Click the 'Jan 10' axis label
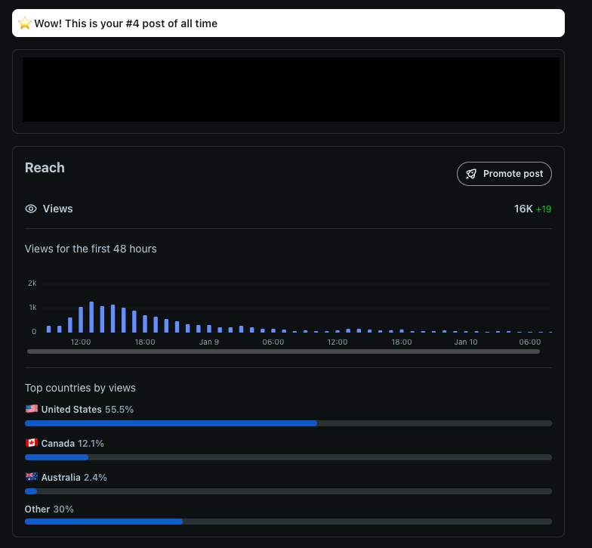Viewport: 592px width, 548px height. click(465, 342)
